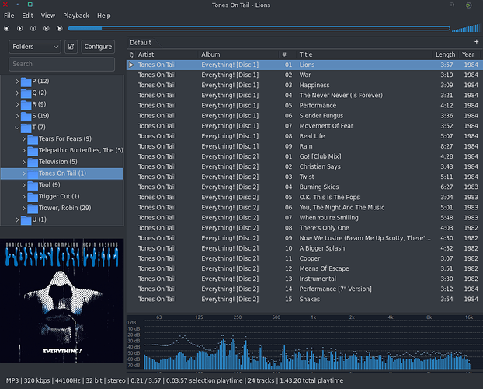483x389 pixels.
Task: Click the edit icon beside Folders dropdown
Action: click(71, 47)
